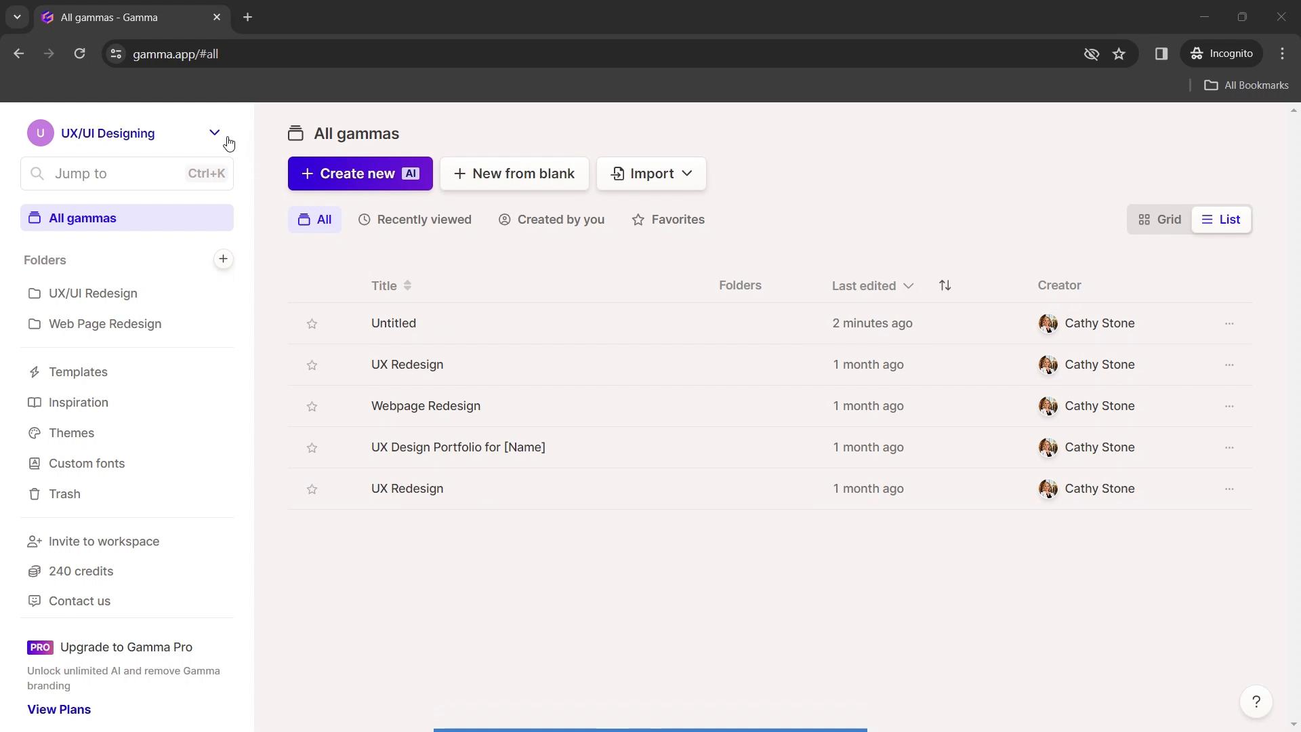This screenshot has width=1301, height=732.
Task: Click the All gammas sidebar icon
Action: [x=35, y=218]
